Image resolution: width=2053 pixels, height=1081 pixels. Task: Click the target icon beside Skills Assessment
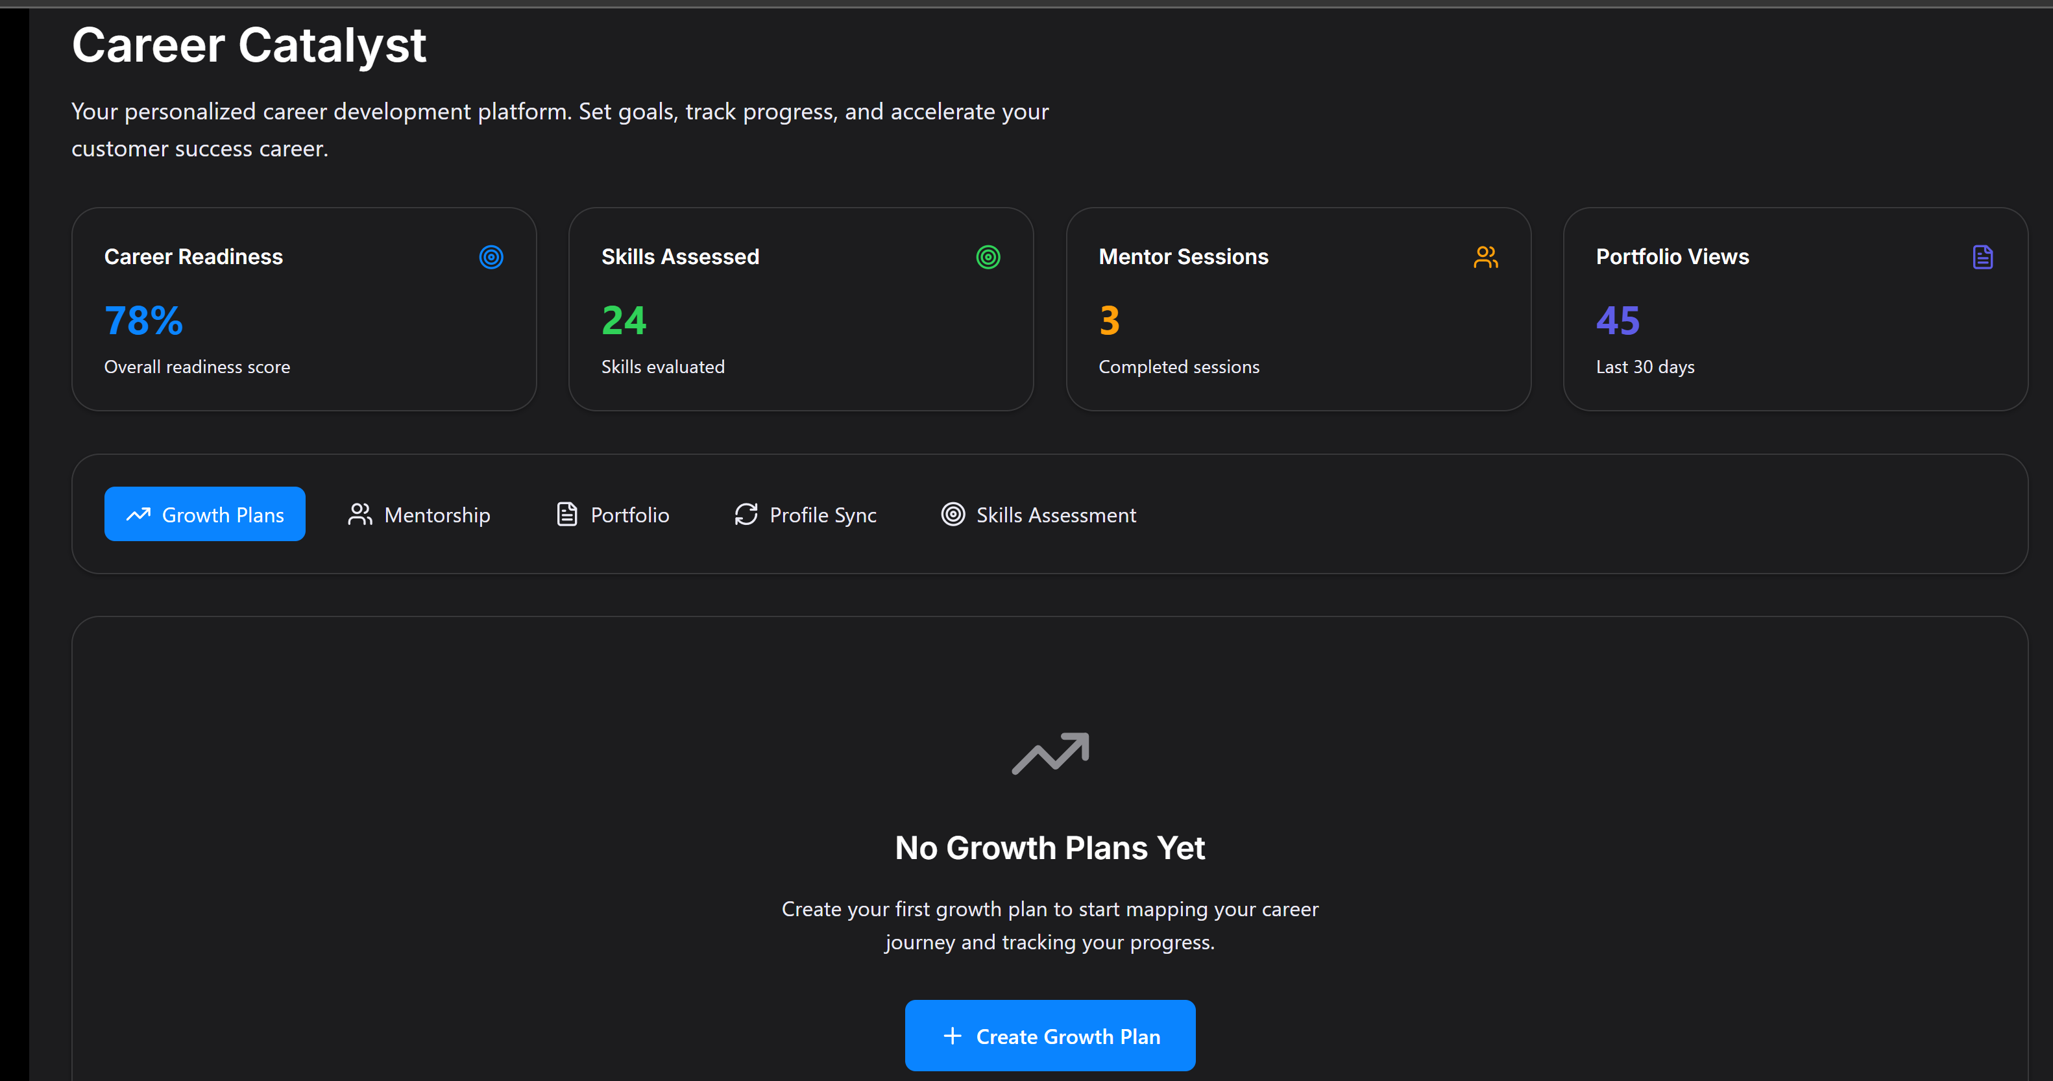pos(953,514)
